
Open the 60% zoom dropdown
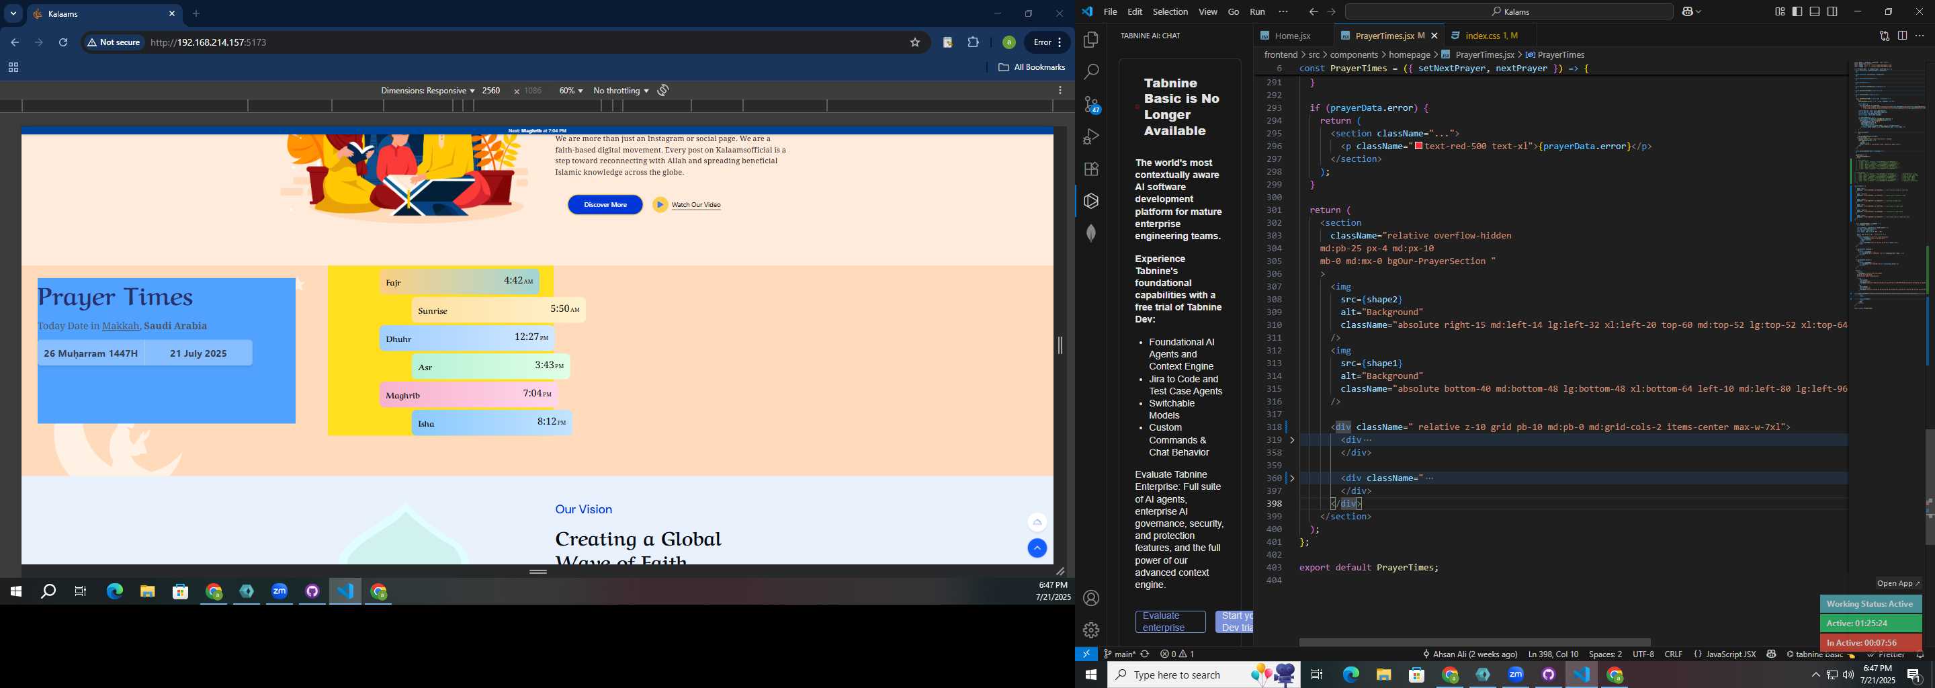[x=571, y=91]
